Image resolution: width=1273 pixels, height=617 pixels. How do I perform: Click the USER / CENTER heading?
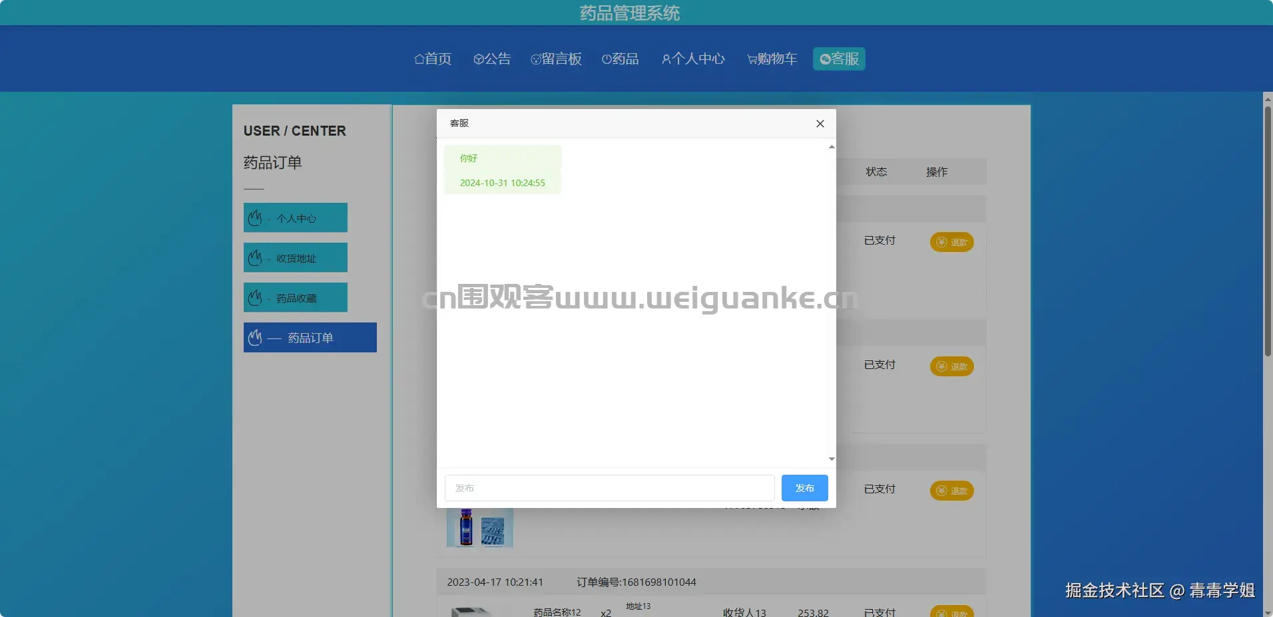coord(295,131)
